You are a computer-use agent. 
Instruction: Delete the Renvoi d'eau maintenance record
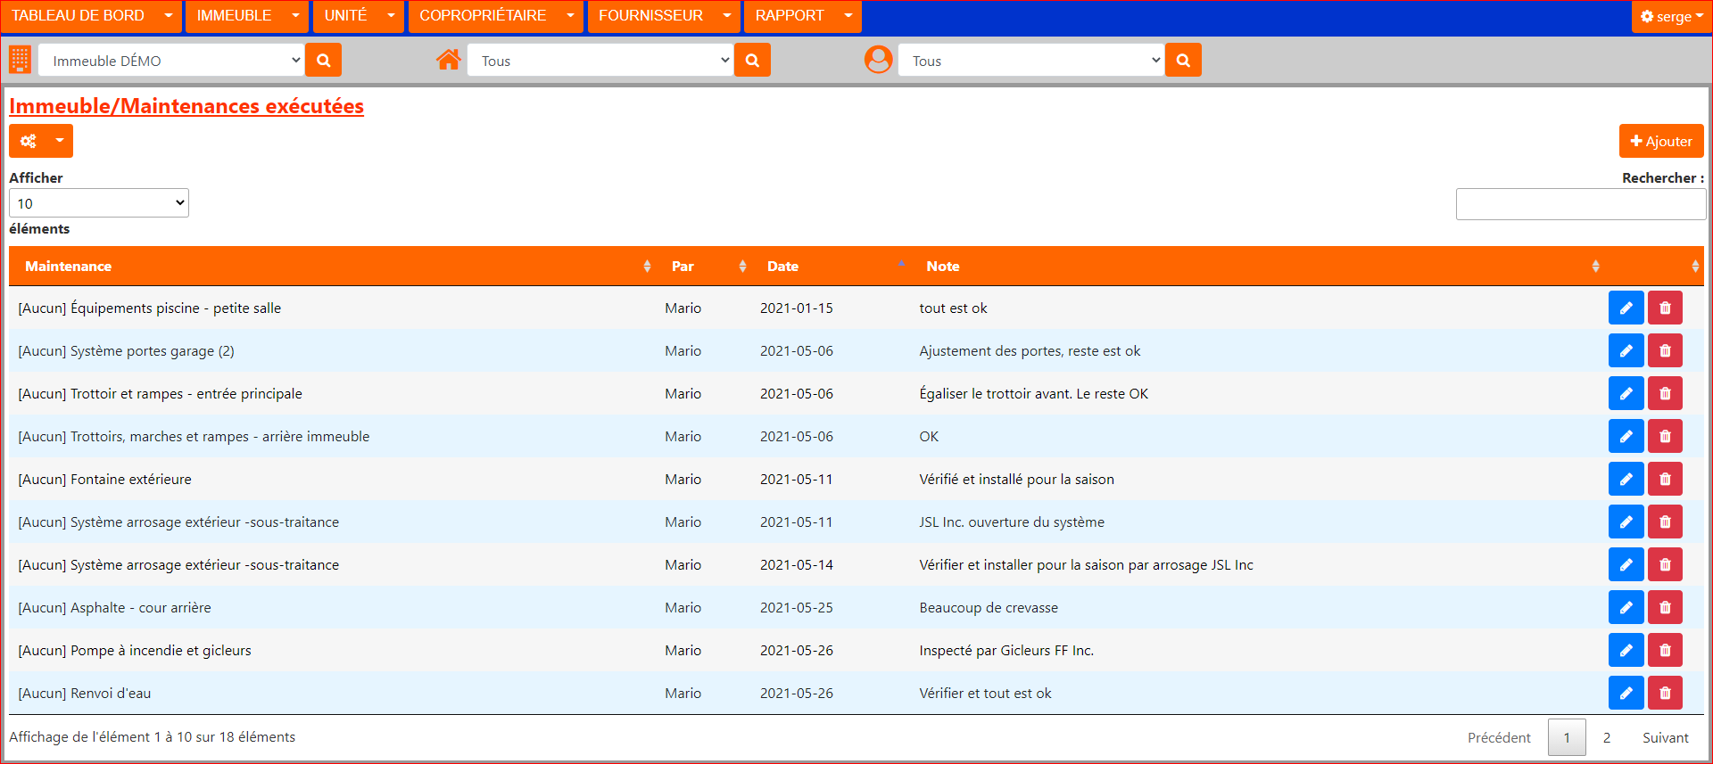coord(1665,694)
